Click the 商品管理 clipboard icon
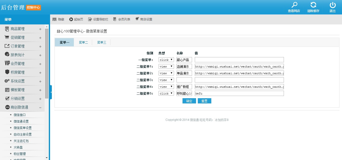 [x=7, y=29]
